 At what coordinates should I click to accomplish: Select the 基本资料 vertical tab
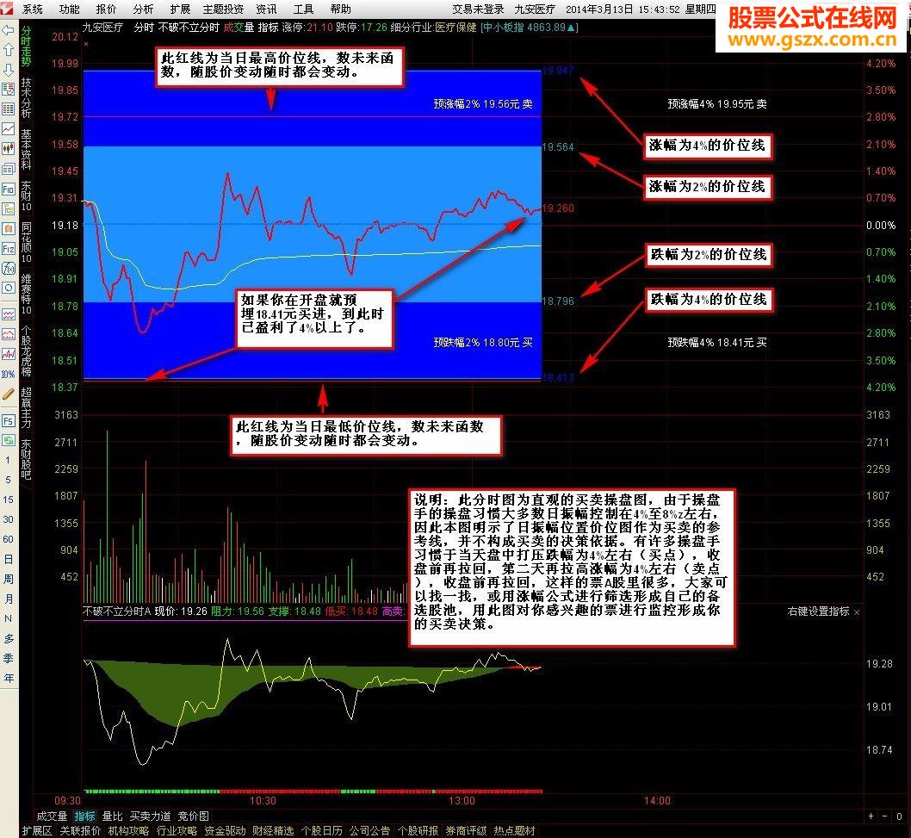(26, 149)
